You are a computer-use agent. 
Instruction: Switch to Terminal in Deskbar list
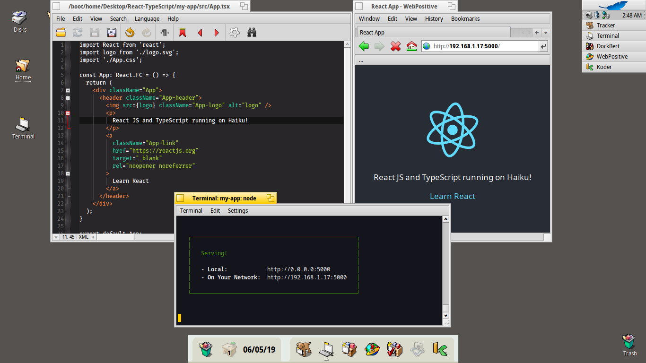pos(614,36)
